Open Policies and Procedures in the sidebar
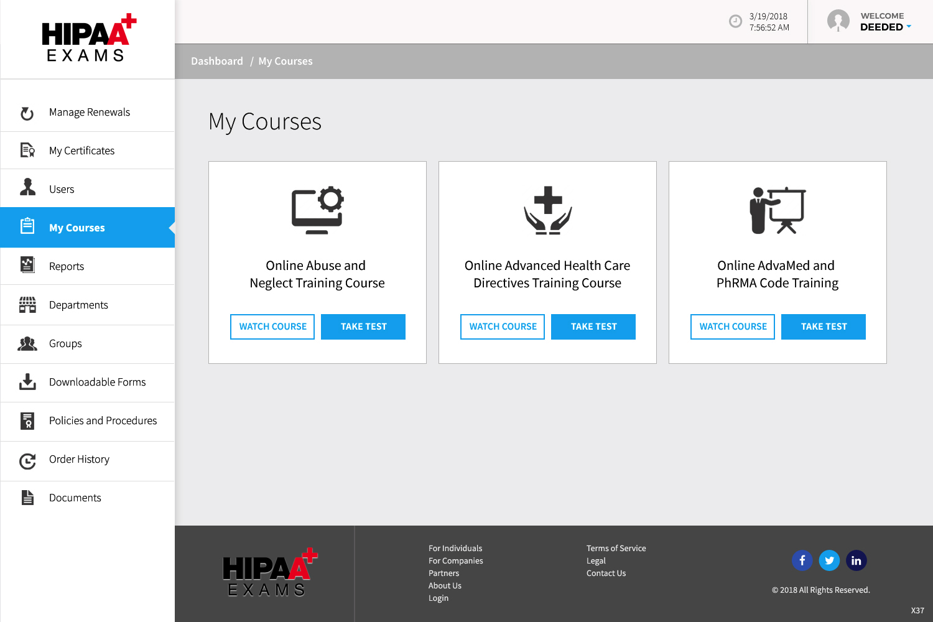 88,420
